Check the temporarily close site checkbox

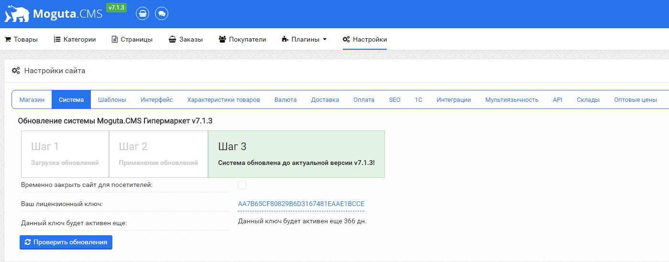(x=242, y=185)
